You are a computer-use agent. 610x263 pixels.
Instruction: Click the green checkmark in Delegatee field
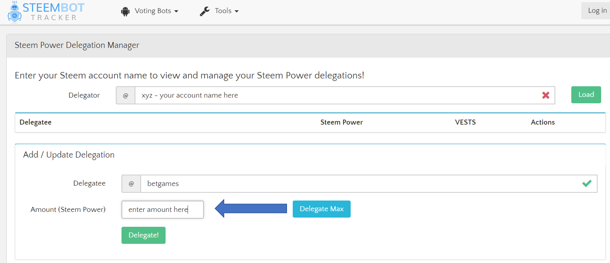587,183
